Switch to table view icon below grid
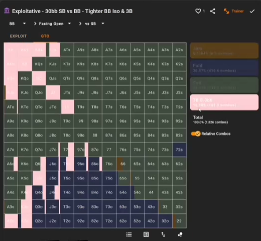The width and height of the screenshot is (261, 241). pyautogui.click(x=146, y=234)
